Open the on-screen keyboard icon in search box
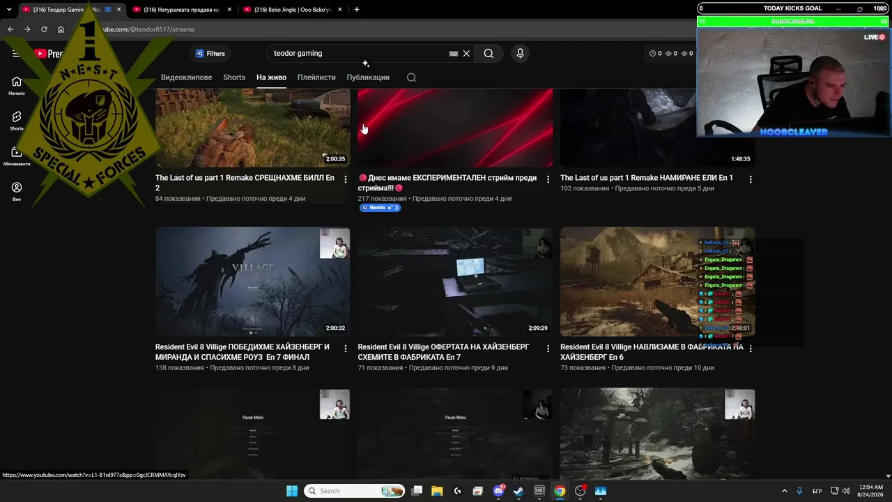This screenshot has width=892, height=502. coord(454,53)
